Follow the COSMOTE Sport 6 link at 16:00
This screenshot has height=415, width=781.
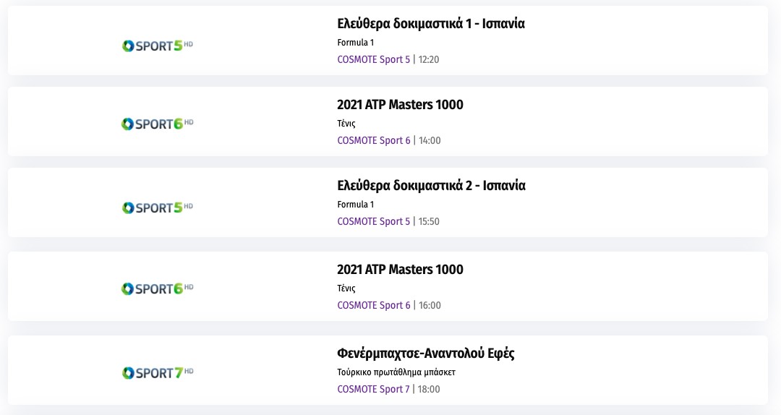coord(373,305)
